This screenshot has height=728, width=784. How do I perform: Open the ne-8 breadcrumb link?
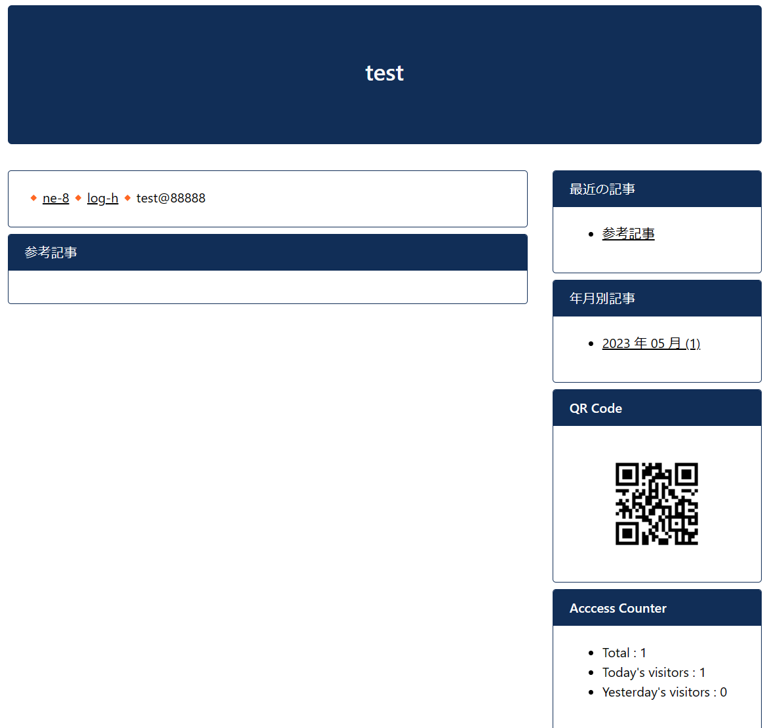pos(56,198)
